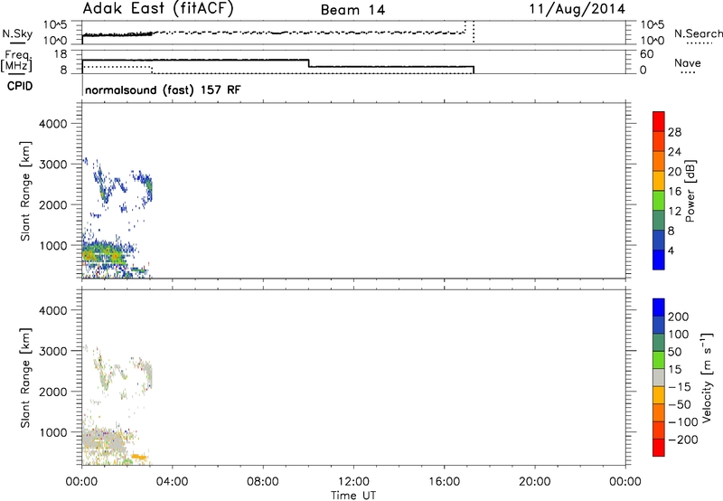Click the '18' tick on the frequency axis
The width and height of the screenshot is (723, 501).
[61, 54]
